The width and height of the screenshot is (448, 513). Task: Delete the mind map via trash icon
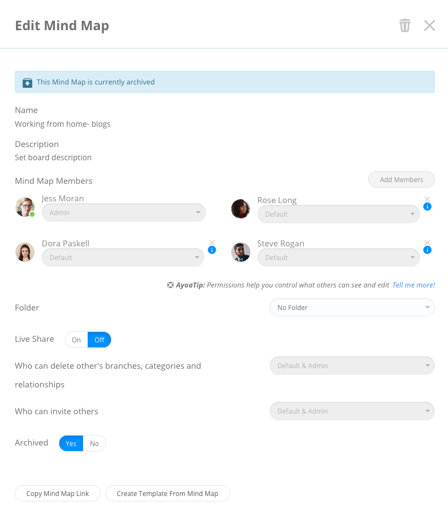tap(405, 26)
